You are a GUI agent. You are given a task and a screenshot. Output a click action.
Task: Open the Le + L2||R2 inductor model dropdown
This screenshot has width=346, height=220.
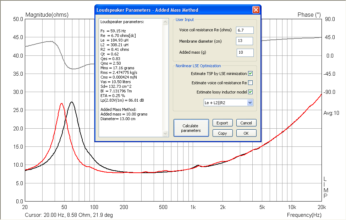click(x=228, y=103)
